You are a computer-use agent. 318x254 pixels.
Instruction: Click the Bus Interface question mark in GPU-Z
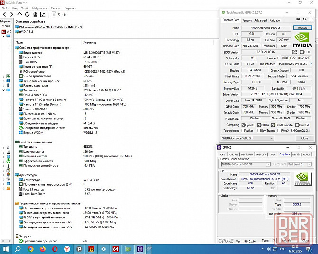[311, 64]
